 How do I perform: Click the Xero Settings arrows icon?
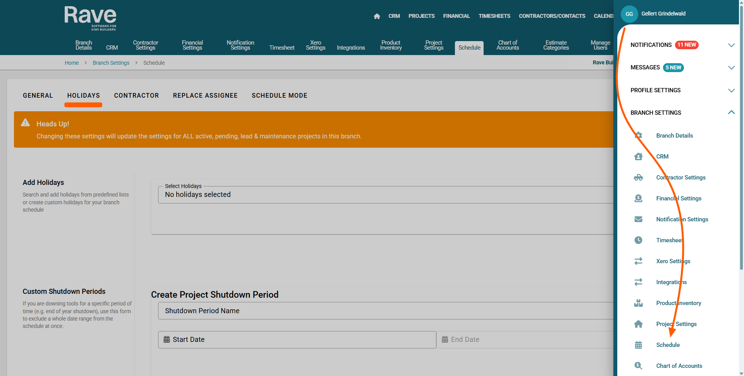point(638,261)
